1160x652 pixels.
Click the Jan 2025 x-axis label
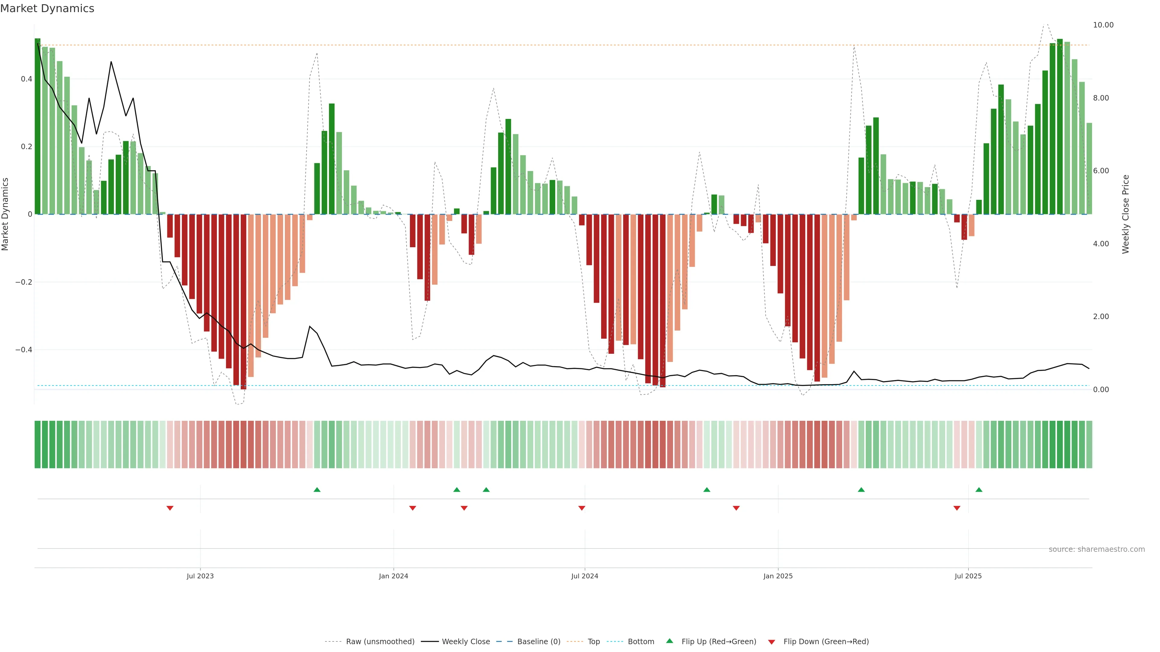778,576
